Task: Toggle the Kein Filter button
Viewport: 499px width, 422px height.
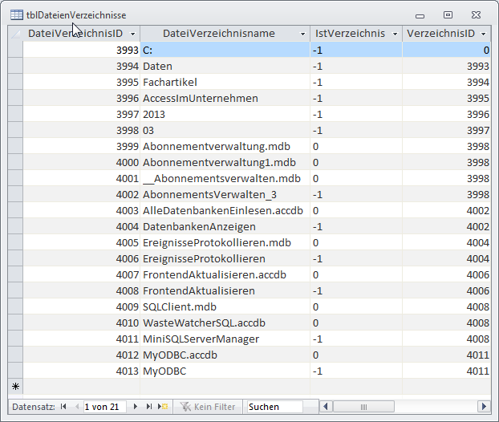Action: pos(207,407)
